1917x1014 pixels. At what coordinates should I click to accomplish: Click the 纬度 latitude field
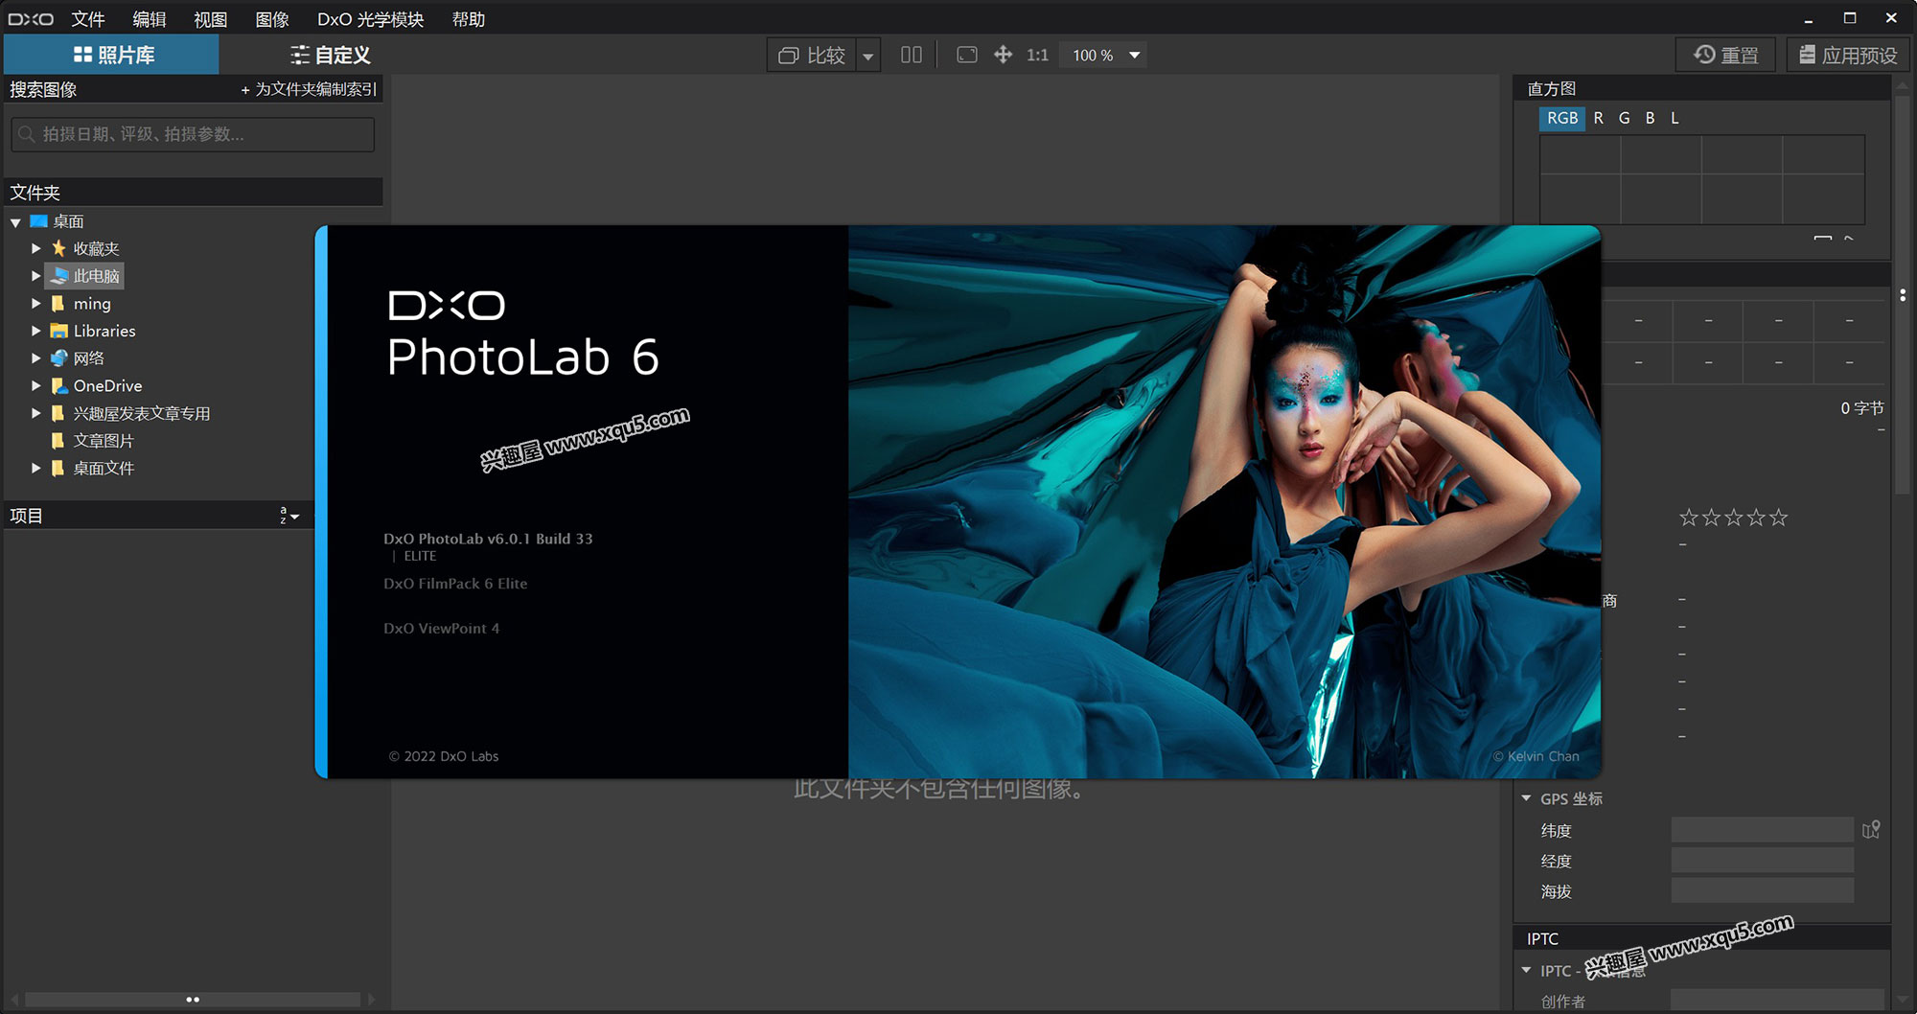(1762, 830)
